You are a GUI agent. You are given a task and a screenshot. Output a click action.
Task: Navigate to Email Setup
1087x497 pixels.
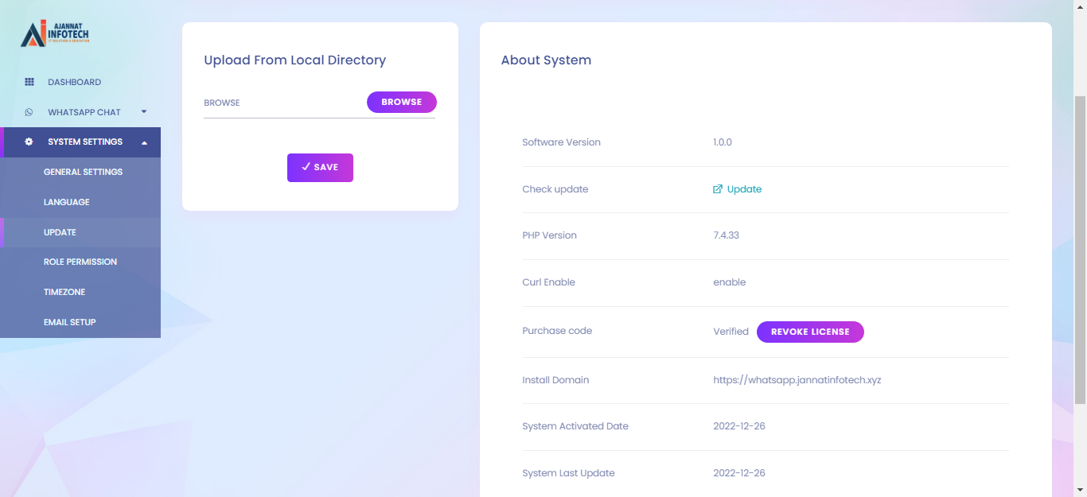pos(69,322)
